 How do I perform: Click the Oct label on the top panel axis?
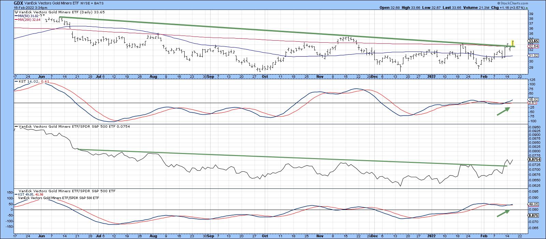pos(264,77)
